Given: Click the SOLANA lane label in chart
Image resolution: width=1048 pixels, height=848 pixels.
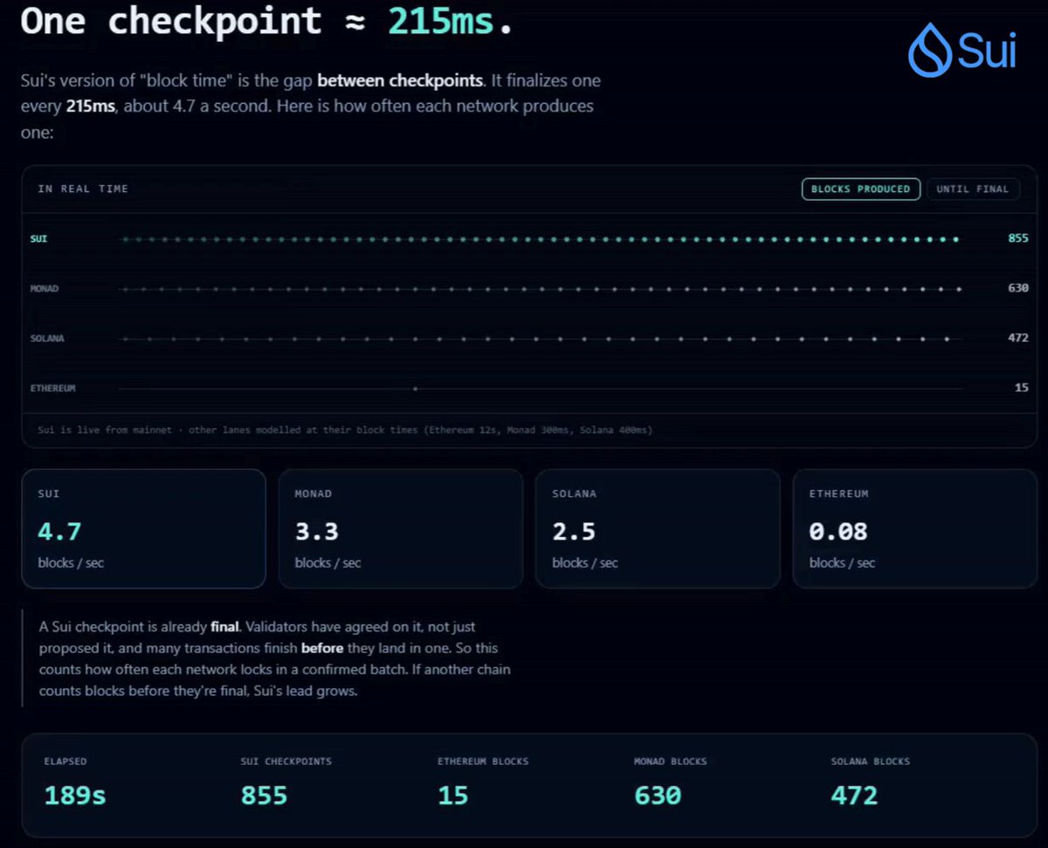Looking at the screenshot, I should click(x=47, y=338).
